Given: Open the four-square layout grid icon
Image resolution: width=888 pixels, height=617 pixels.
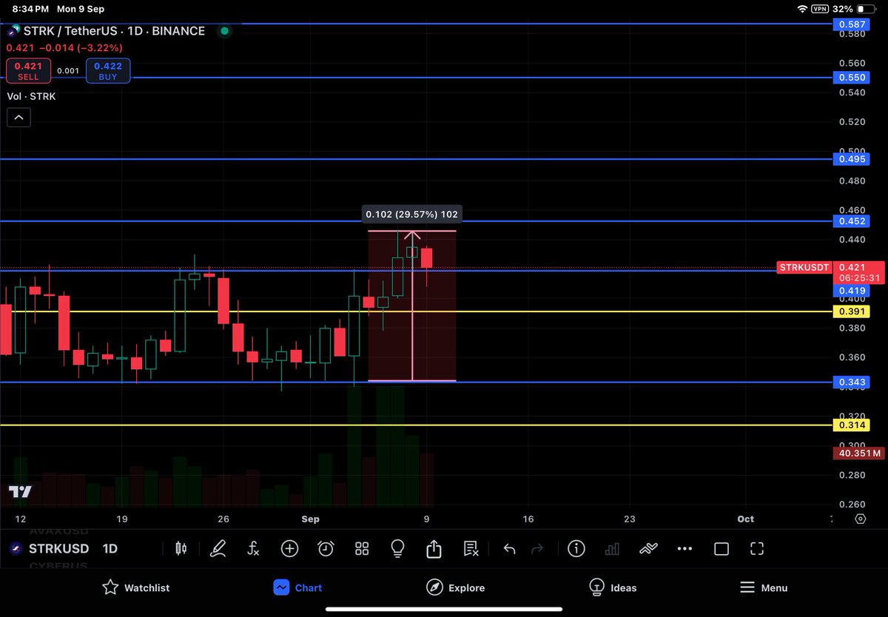Looking at the screenshot, I should [362, 548].
